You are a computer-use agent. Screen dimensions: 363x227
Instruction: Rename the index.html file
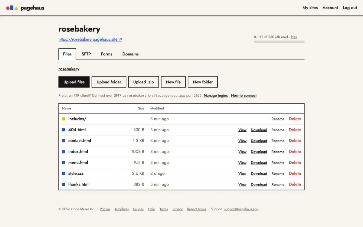tap(278, 152)
